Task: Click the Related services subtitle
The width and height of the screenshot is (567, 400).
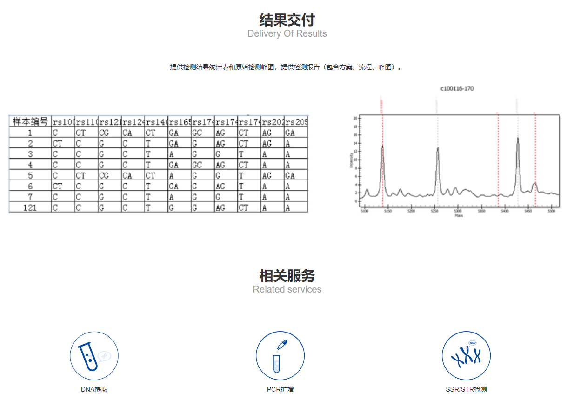Action: (287, 289)
